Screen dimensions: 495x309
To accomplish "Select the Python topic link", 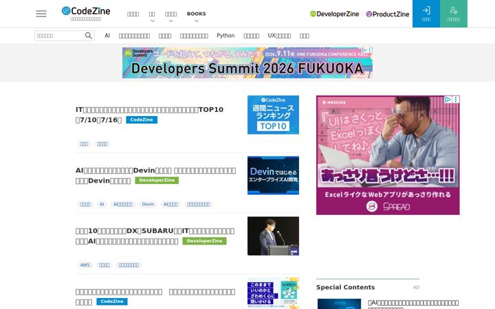I will tap(225, 36).
